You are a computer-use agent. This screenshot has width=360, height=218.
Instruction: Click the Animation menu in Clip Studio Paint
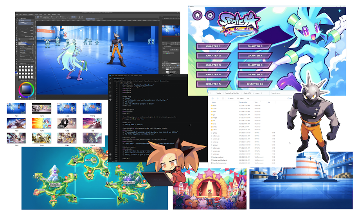(x=31, y=14)
